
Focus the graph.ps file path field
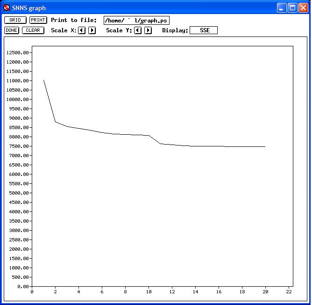[x=136, y=20]
